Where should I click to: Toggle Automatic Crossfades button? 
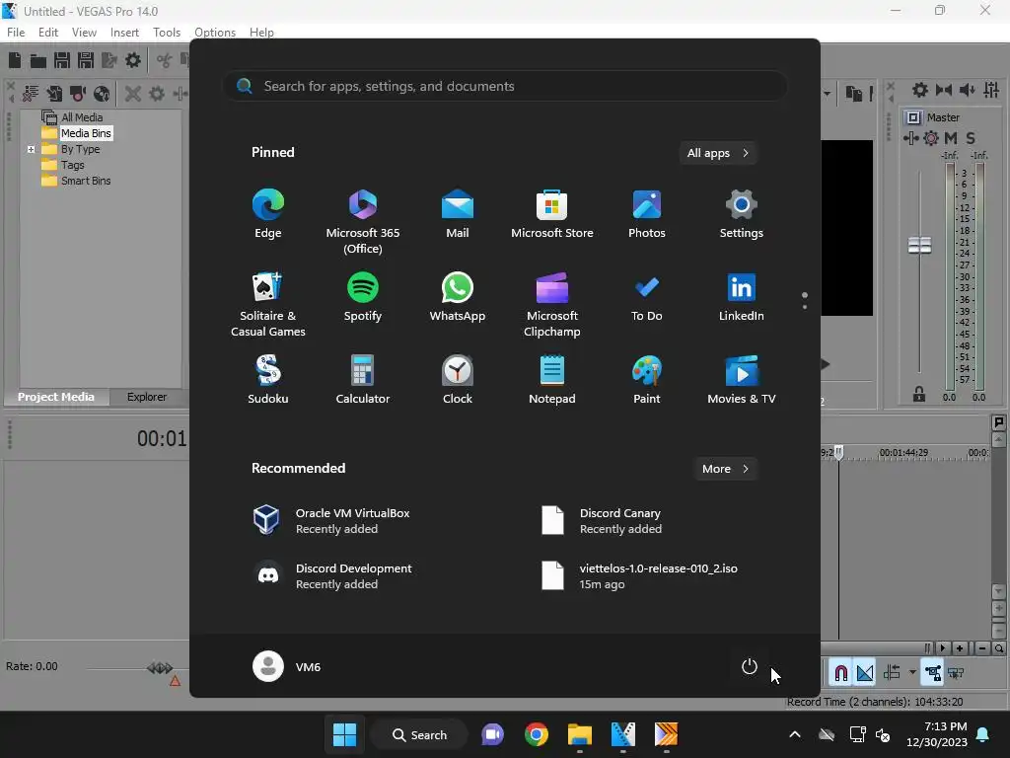pos(865,673)
